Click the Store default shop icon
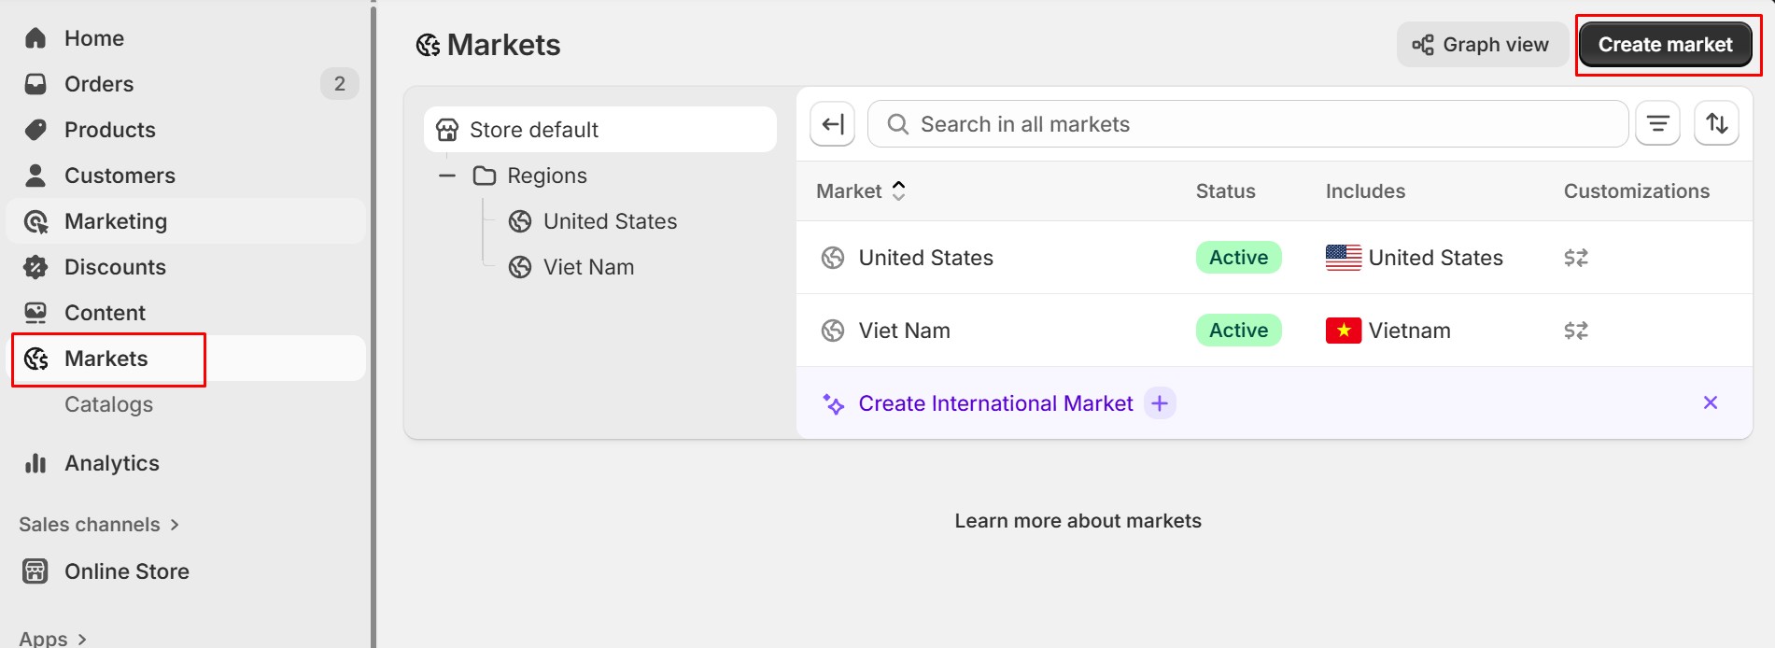This screenshot has width=1775, height=648. point(447,130)
